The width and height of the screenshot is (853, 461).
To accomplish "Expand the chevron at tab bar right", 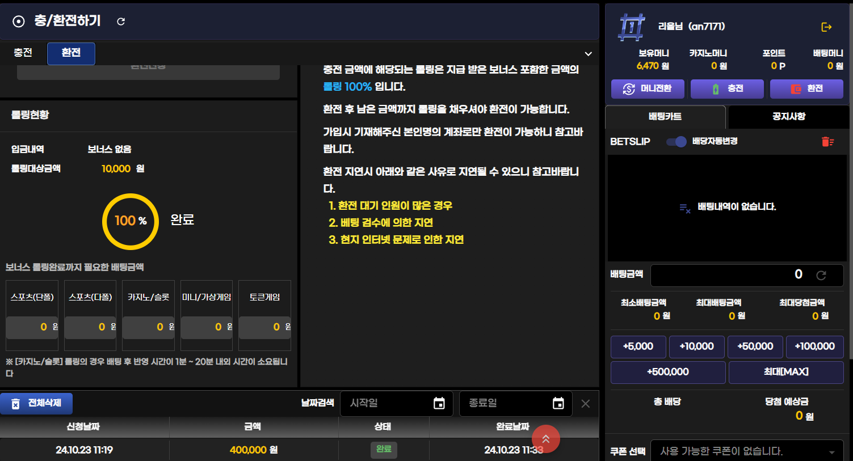I will 588,54.
